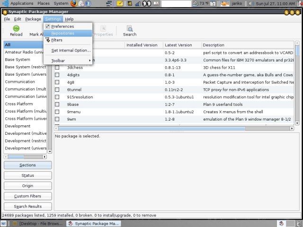The height and width of the screenshot is (227, 303).
Task: Click the help icon in top panel
Action: pyautogui.click(x=88, y=3)
